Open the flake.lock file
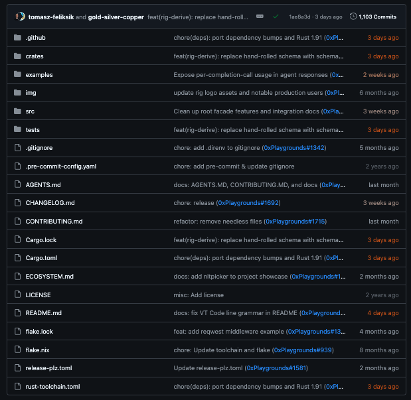411x400 pixels. [x=39, y=332]
